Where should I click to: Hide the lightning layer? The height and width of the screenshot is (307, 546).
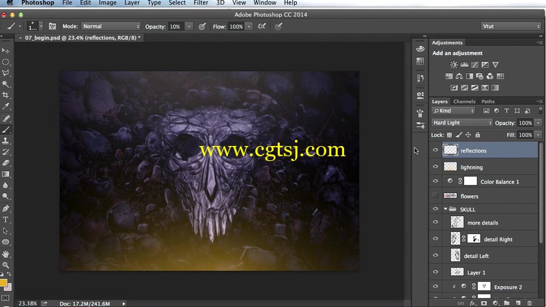click(435, 166)
